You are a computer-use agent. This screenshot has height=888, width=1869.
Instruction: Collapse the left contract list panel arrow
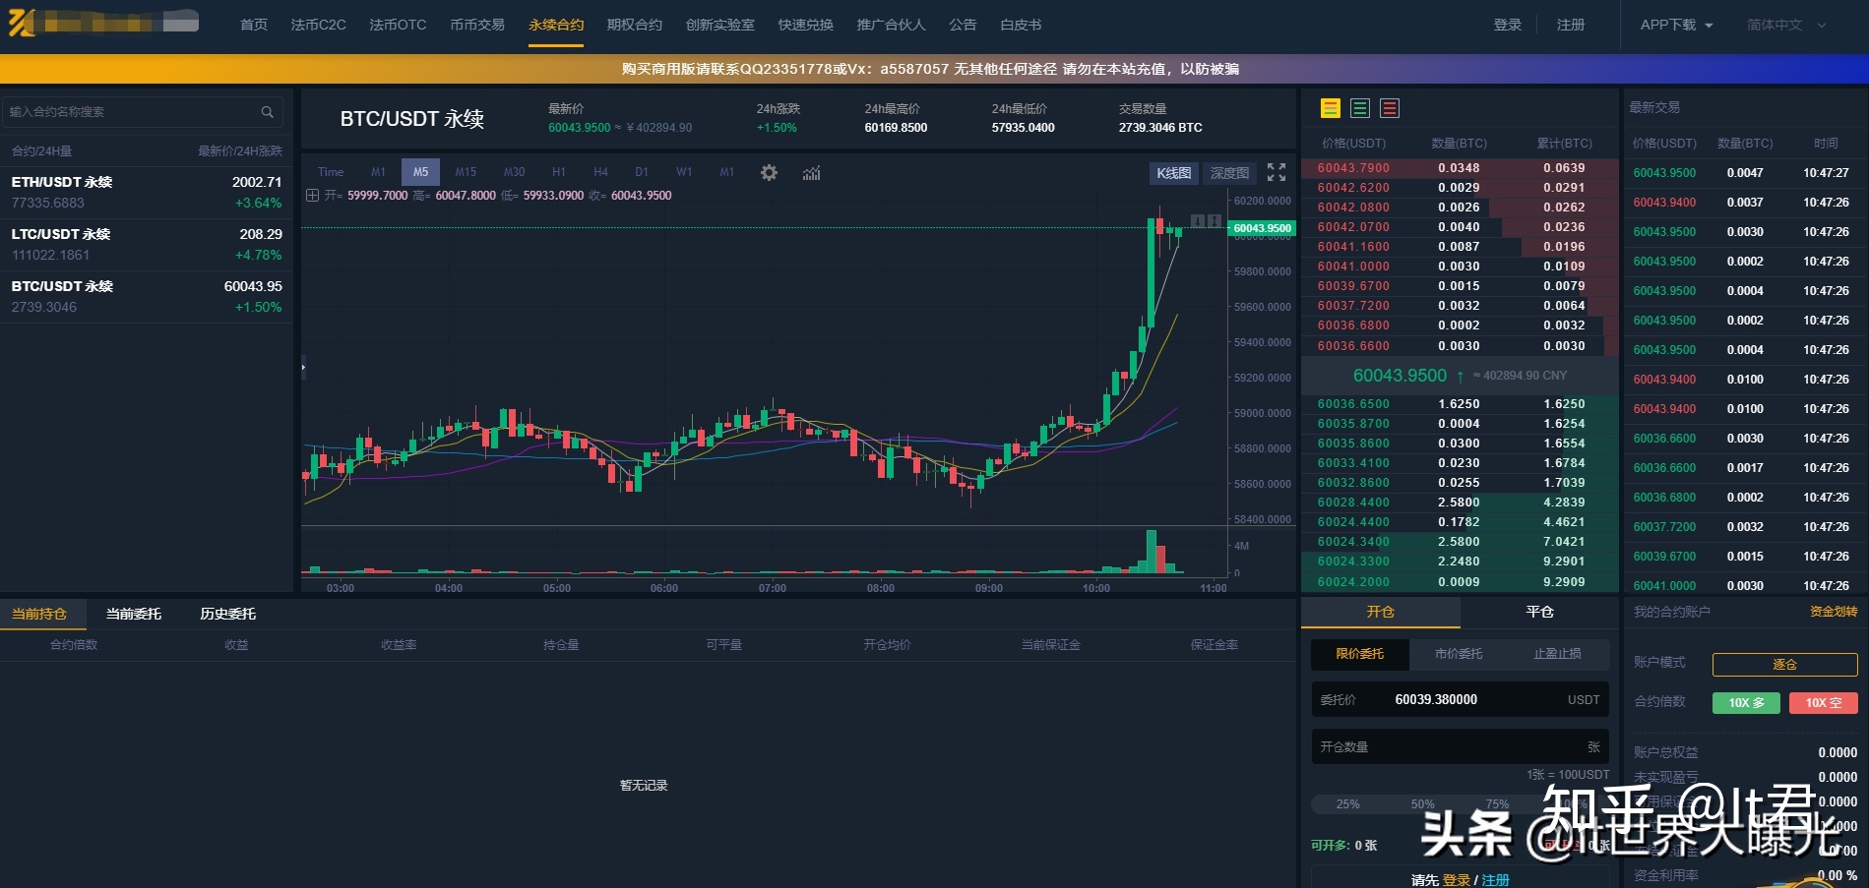point(303,367)
